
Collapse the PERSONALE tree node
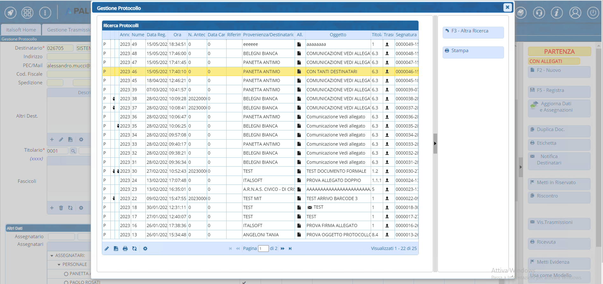tap(59, 265)
